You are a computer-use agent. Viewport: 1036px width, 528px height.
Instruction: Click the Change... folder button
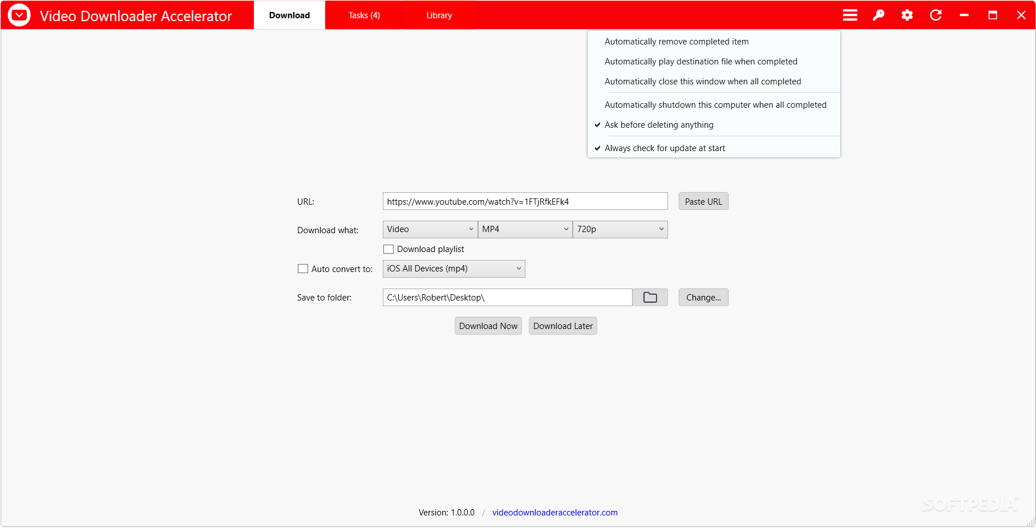pyautogui.click(x=703, y=298)
